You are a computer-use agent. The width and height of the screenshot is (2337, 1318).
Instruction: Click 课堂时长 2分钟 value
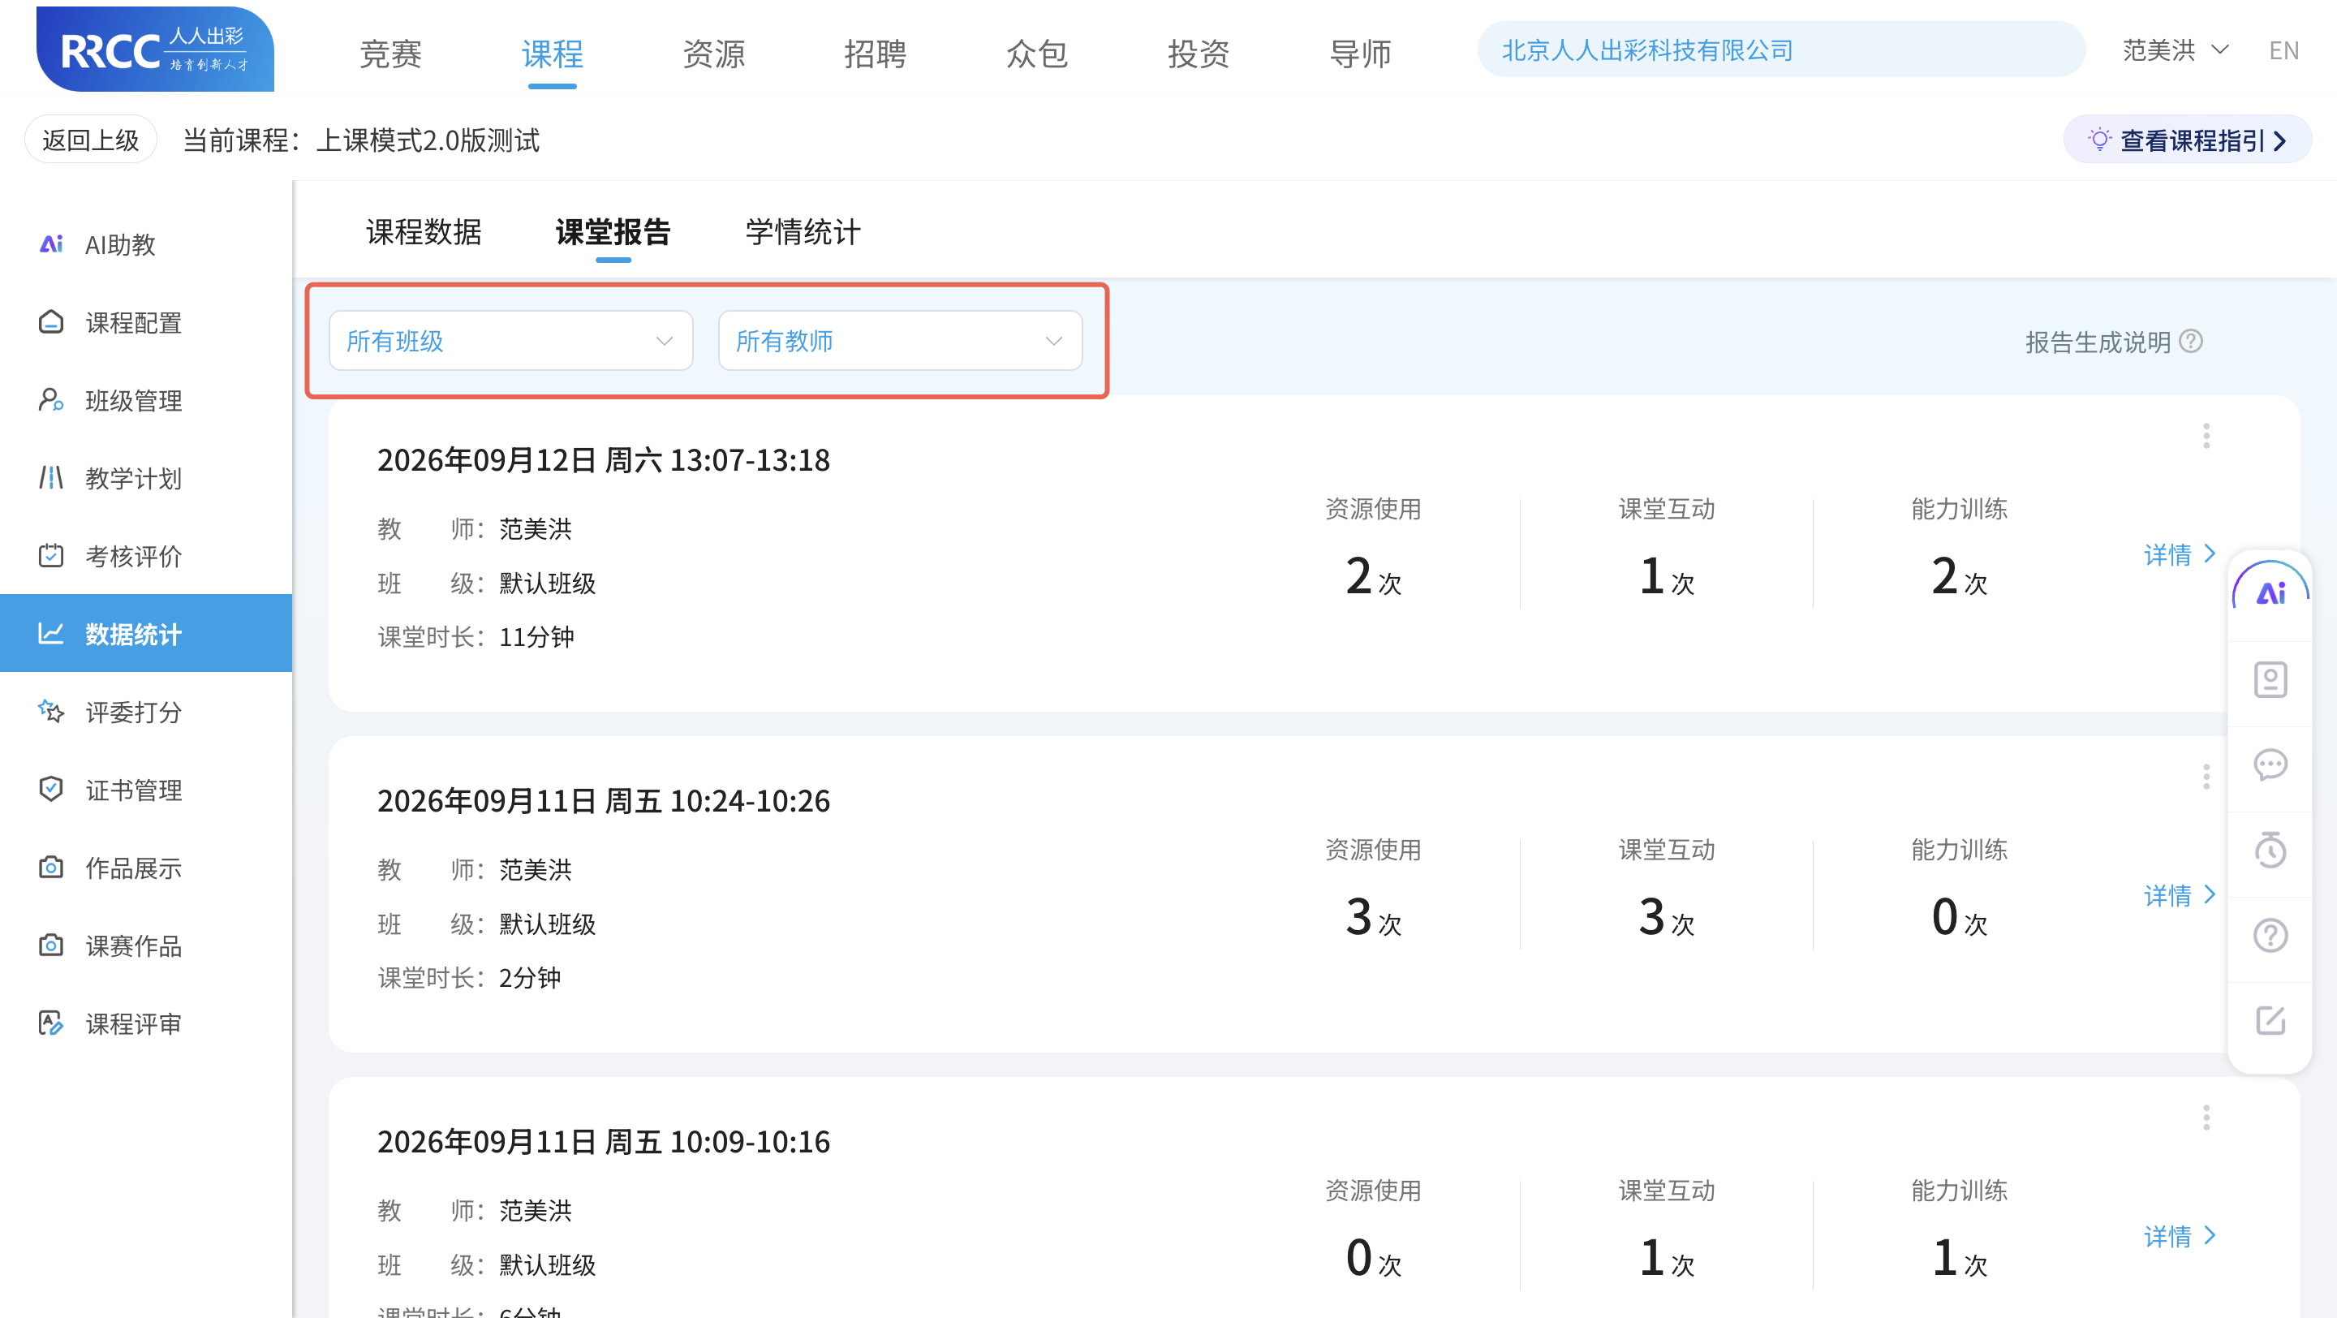point(530,978)
